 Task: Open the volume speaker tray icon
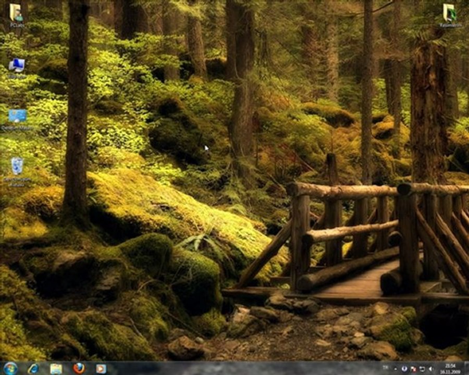pos(431,369)
